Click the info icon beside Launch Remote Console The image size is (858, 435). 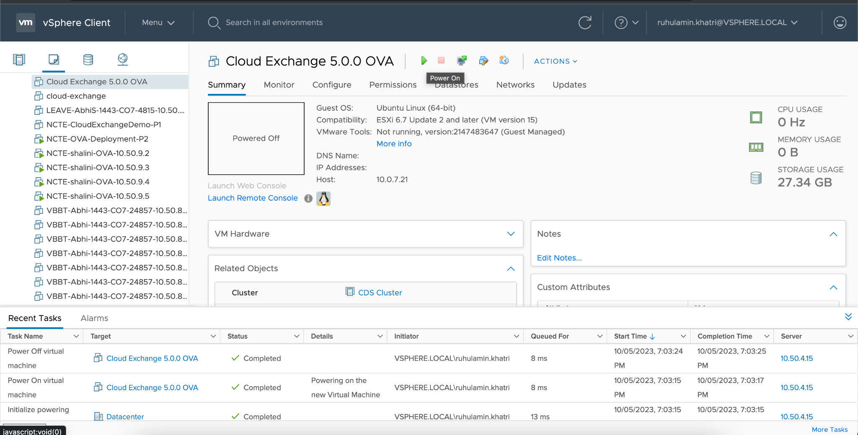(x=308, y=199)
